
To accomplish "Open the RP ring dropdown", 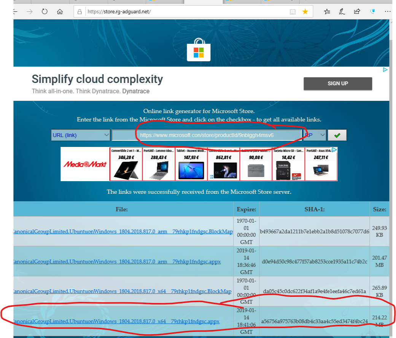I will coord(315,135).
